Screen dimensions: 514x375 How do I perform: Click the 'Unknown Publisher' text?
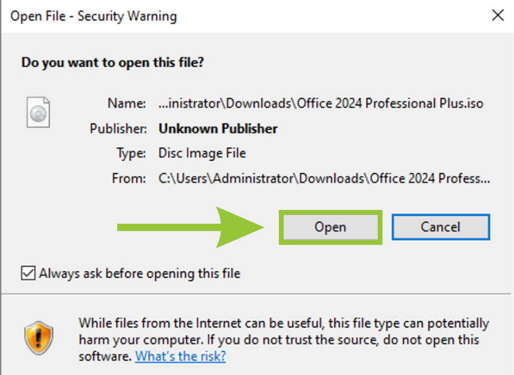point(218,129)
